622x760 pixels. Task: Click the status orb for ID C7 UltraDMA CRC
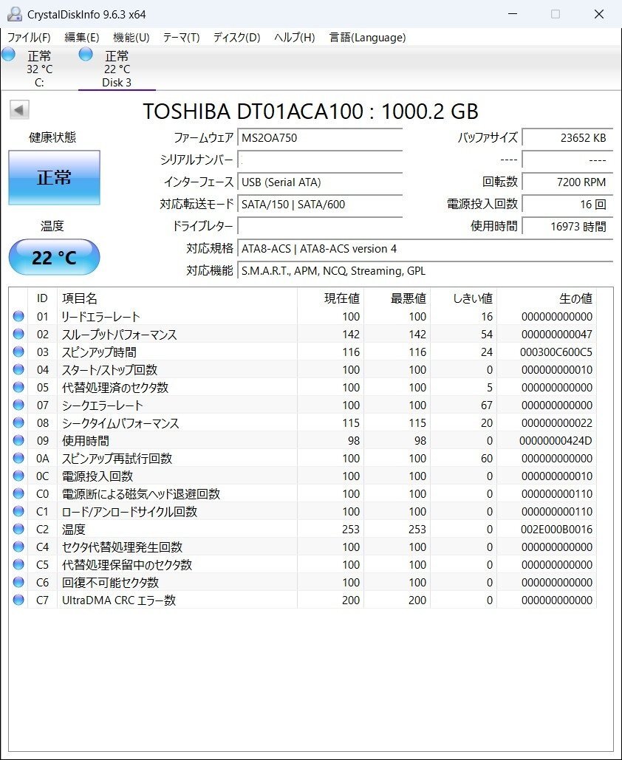(x=18, y=600)
